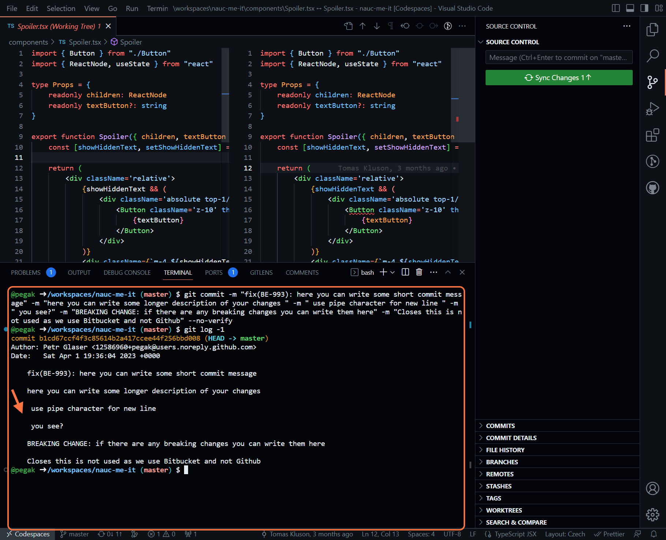
Task: Click the Sync Changes button
Action: (x=559, y=78)
